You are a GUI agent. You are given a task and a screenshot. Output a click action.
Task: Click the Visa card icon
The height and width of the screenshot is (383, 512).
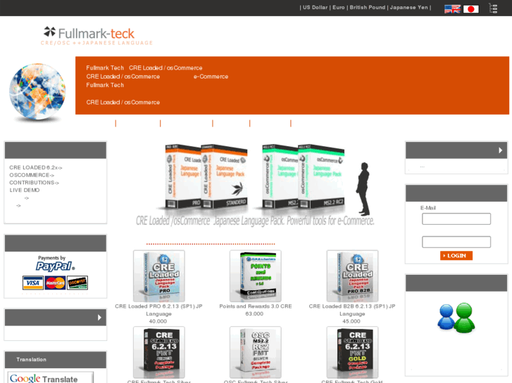32,283
